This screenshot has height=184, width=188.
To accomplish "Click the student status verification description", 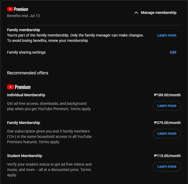I will [49, 170].
